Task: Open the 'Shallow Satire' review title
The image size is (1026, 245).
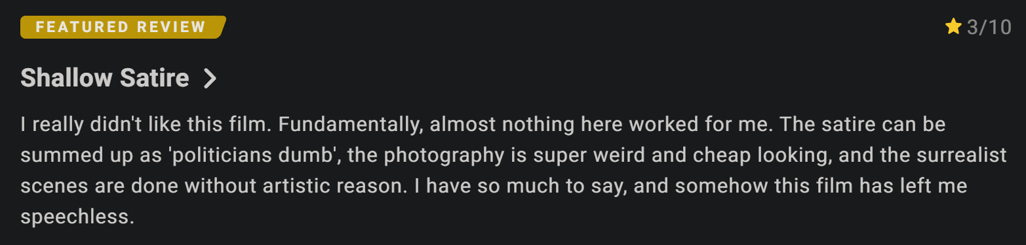Action: point(105,79)
